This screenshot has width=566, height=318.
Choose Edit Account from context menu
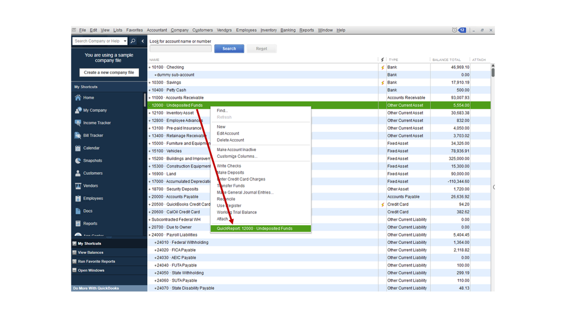click(x=228, y=134)
